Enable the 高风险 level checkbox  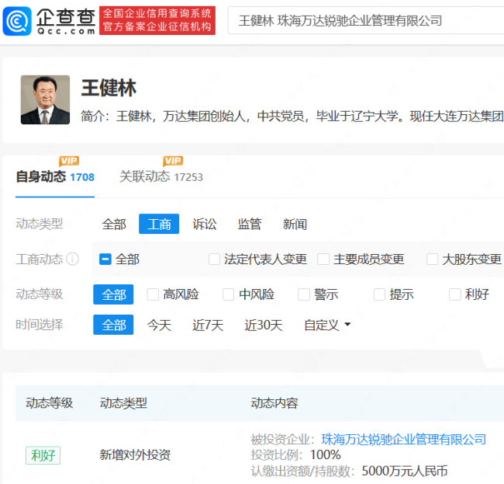coord(153,294)
